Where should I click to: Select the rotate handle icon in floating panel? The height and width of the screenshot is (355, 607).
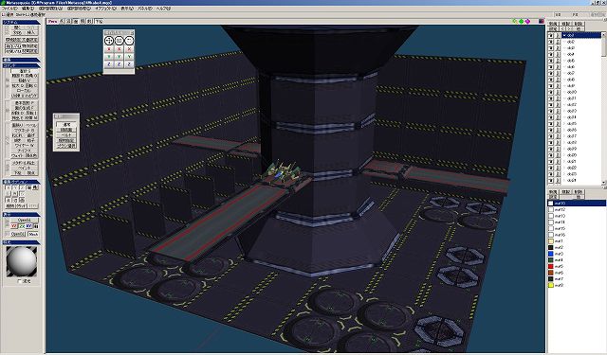129,40
